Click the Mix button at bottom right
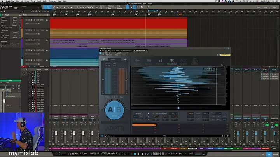 tap(269, 154)
